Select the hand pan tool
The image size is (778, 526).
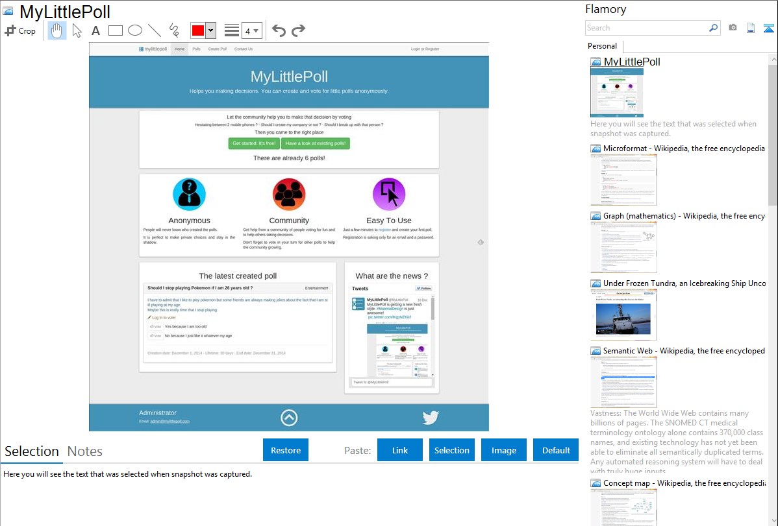[57, 30]
